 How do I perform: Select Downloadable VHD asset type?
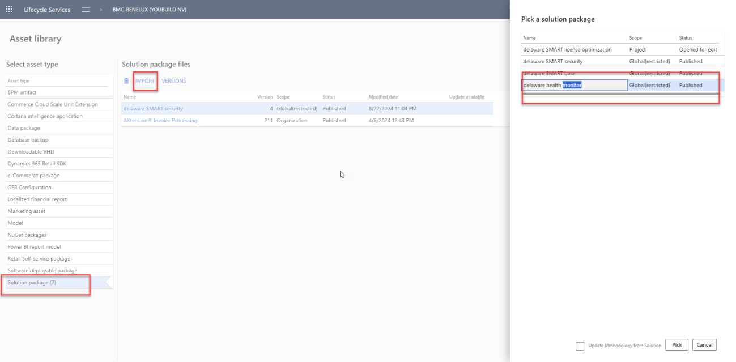[59, 152]
